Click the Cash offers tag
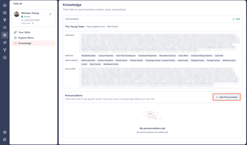 [x=183, y=56]
